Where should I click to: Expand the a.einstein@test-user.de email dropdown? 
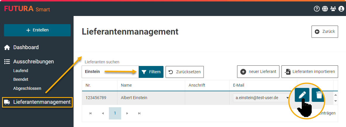pyautogui.click(x=288, y=98)
